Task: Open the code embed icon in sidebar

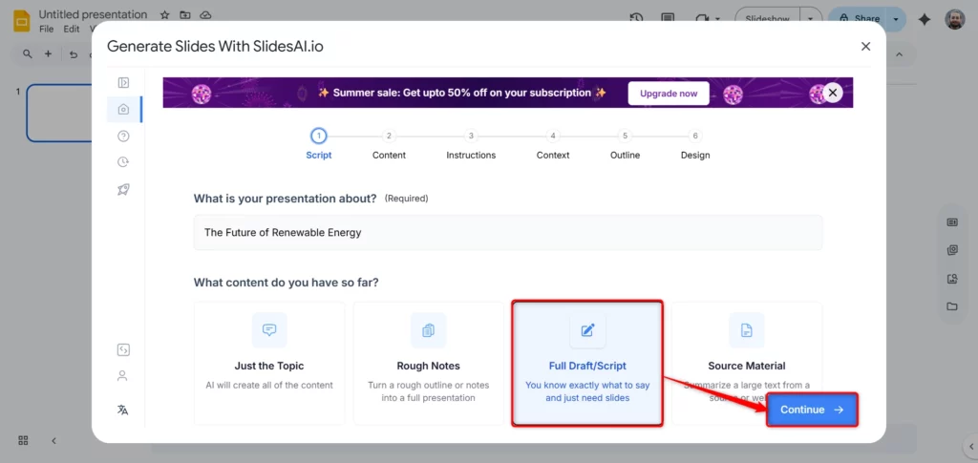Action: click(123, 349)
